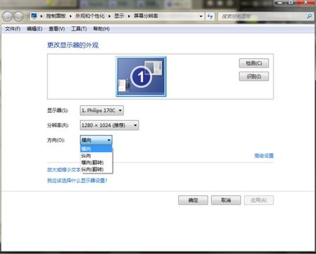Click the 识别(I) identify button
This screenshot has height=254, width=316.
[x=254, y=77]
